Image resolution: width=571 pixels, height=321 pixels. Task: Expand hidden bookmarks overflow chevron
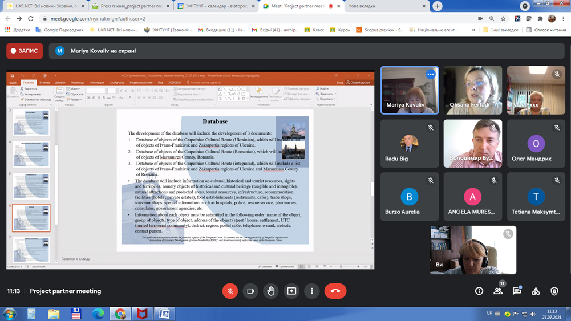click(x=473, y=30)
